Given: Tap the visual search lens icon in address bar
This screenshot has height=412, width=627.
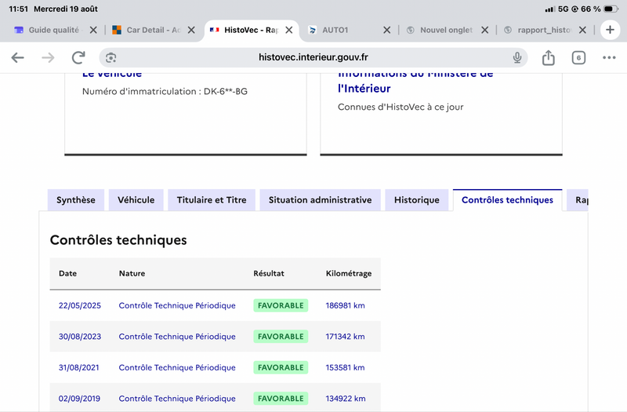Looking at the screenshot, I should pos(111,57).
